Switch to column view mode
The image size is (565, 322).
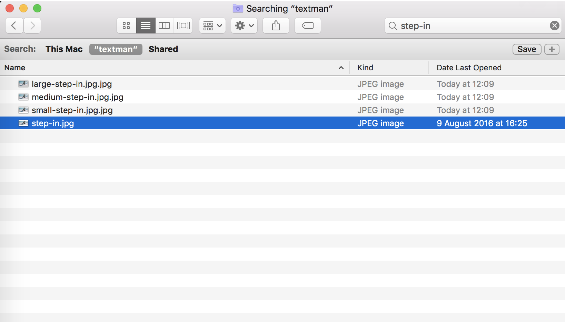pos(164,26)
